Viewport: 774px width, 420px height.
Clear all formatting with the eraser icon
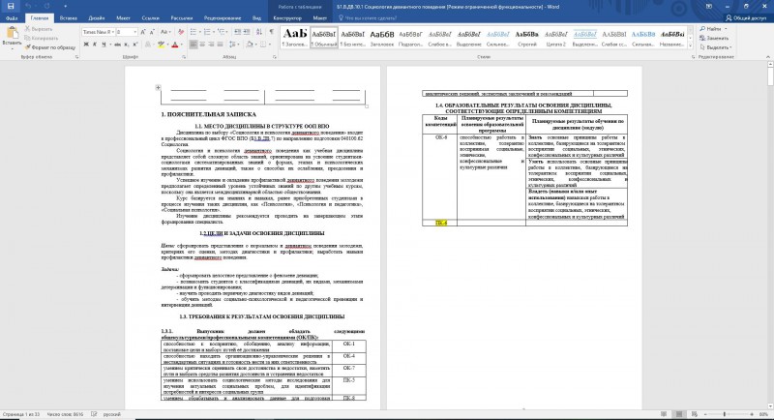181,32
